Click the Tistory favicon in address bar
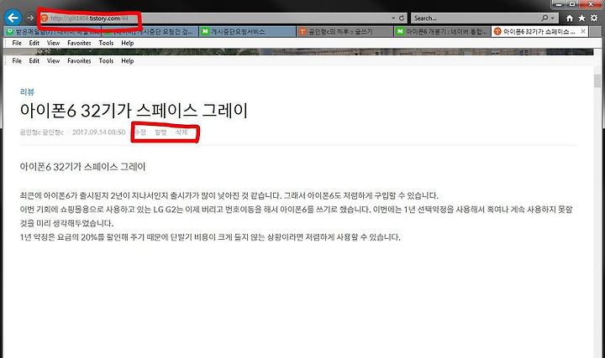This screenshot has width=605, height=358. pos(45,18)
